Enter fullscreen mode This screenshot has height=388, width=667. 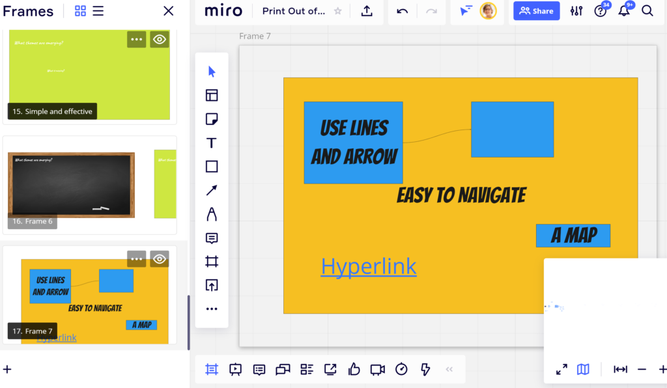[561, 369]
